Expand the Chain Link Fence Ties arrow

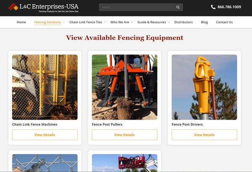(105, 22)
